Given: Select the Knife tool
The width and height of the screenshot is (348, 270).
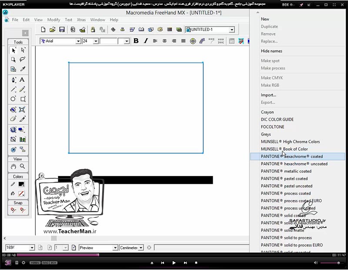Looking at the screenshot, I should [x=23, y=119].
